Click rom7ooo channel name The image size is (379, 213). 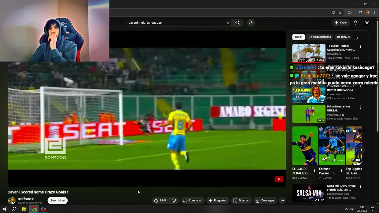coord(24,199)
